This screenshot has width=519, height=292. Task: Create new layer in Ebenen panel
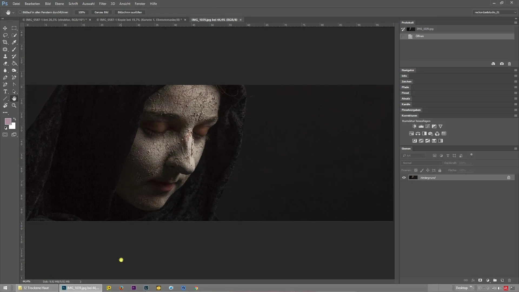click(502, 280)
